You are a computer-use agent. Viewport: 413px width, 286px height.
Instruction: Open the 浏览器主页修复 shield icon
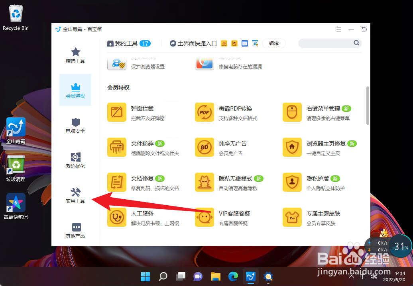(292, 147)
